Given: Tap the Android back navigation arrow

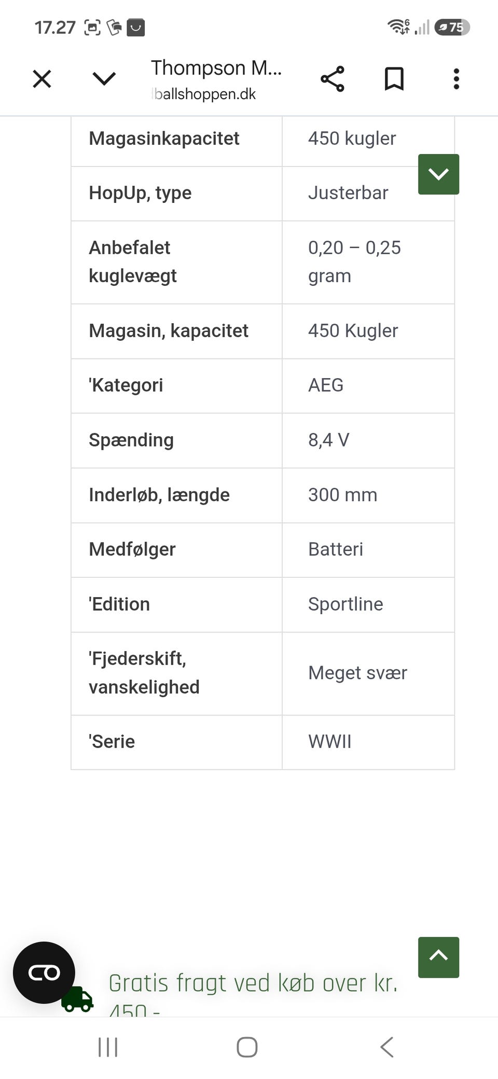Looking at the screenshot, I should point(387,1047).
